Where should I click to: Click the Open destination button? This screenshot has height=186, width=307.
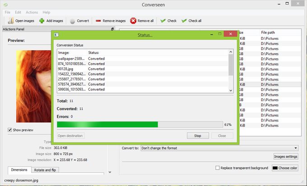70,136
